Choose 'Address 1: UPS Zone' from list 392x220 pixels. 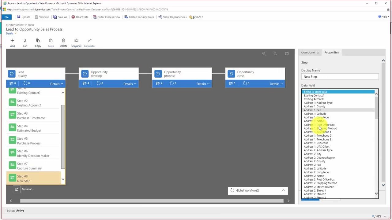338,143
